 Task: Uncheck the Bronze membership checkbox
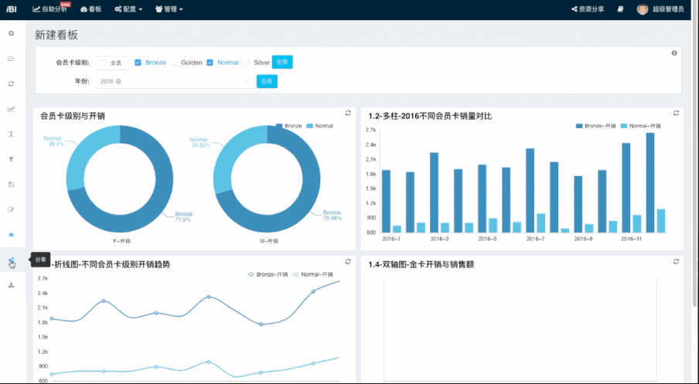coord(138,63)
